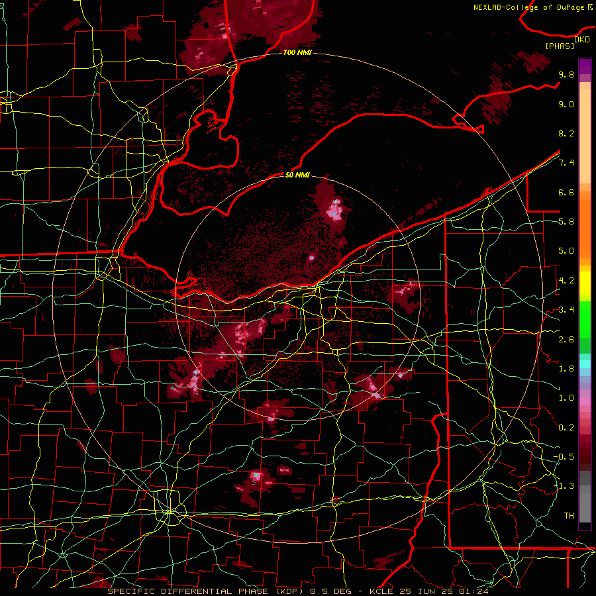The image size is (596, 596).
Task: Select the dark orange color scale band
Action: [585, 228]
